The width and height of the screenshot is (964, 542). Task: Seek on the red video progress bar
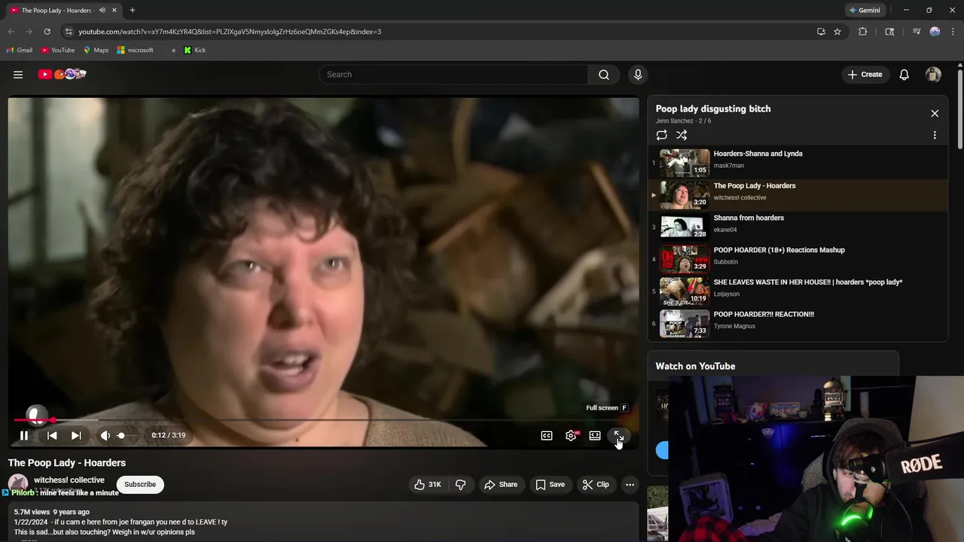[x=324, y=420]
